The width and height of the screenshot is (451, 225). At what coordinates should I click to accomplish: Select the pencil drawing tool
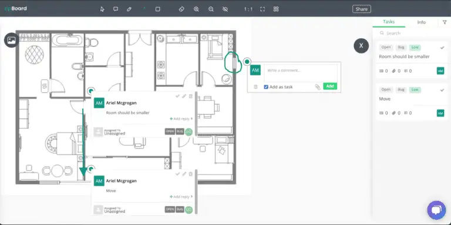(x=129, y=9)
